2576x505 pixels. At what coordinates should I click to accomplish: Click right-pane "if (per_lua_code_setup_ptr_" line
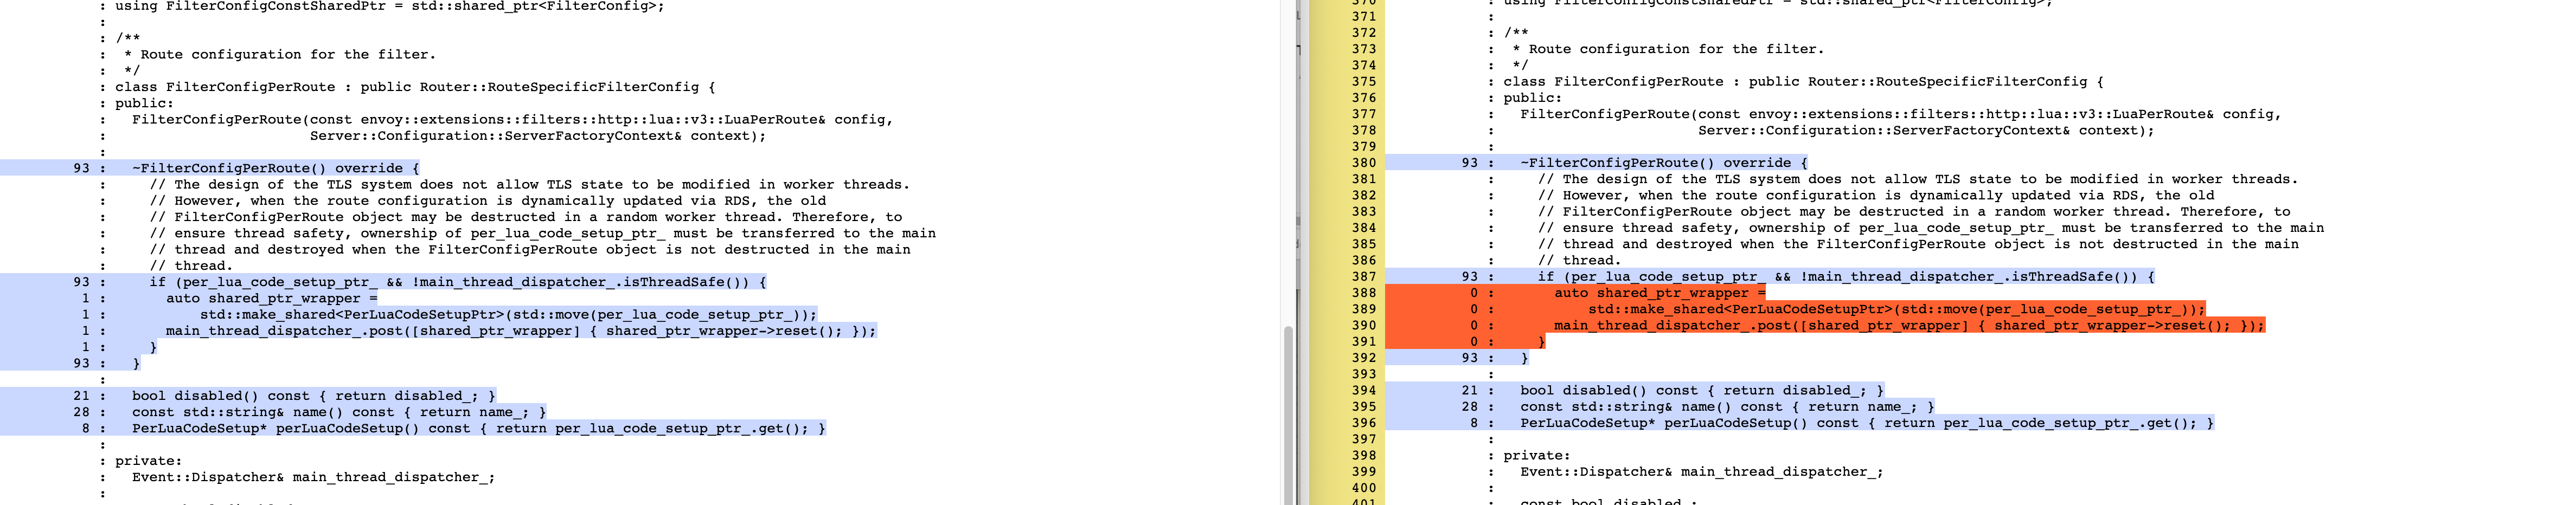1846,277
